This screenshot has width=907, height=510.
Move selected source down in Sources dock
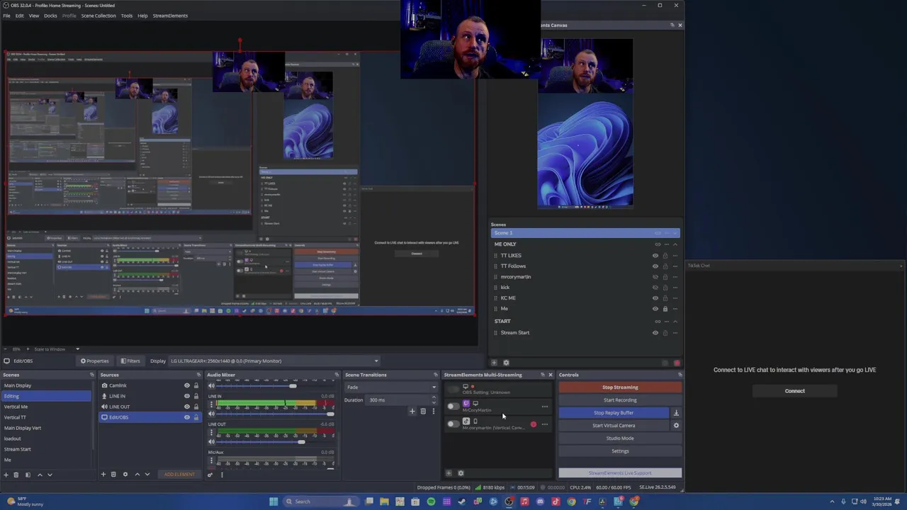tap(147, 475)
